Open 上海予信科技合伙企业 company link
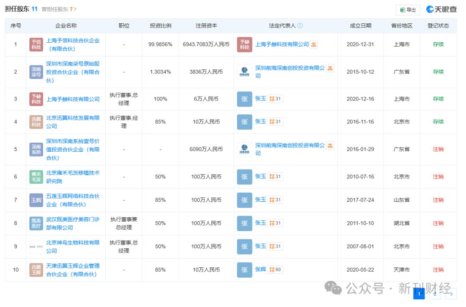Viewport: 466px width, 307px height. click(73, 44)
